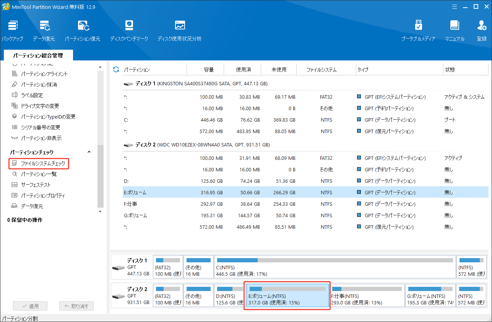Viewport: 492px width, 322px height.
Task: Sort by the 使用済 column header
Action: pos(243,70)
